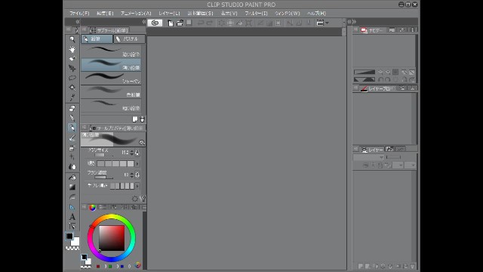Select the Auto select magic wand tool
Screen dimensions: 483x272
point(72,88)
